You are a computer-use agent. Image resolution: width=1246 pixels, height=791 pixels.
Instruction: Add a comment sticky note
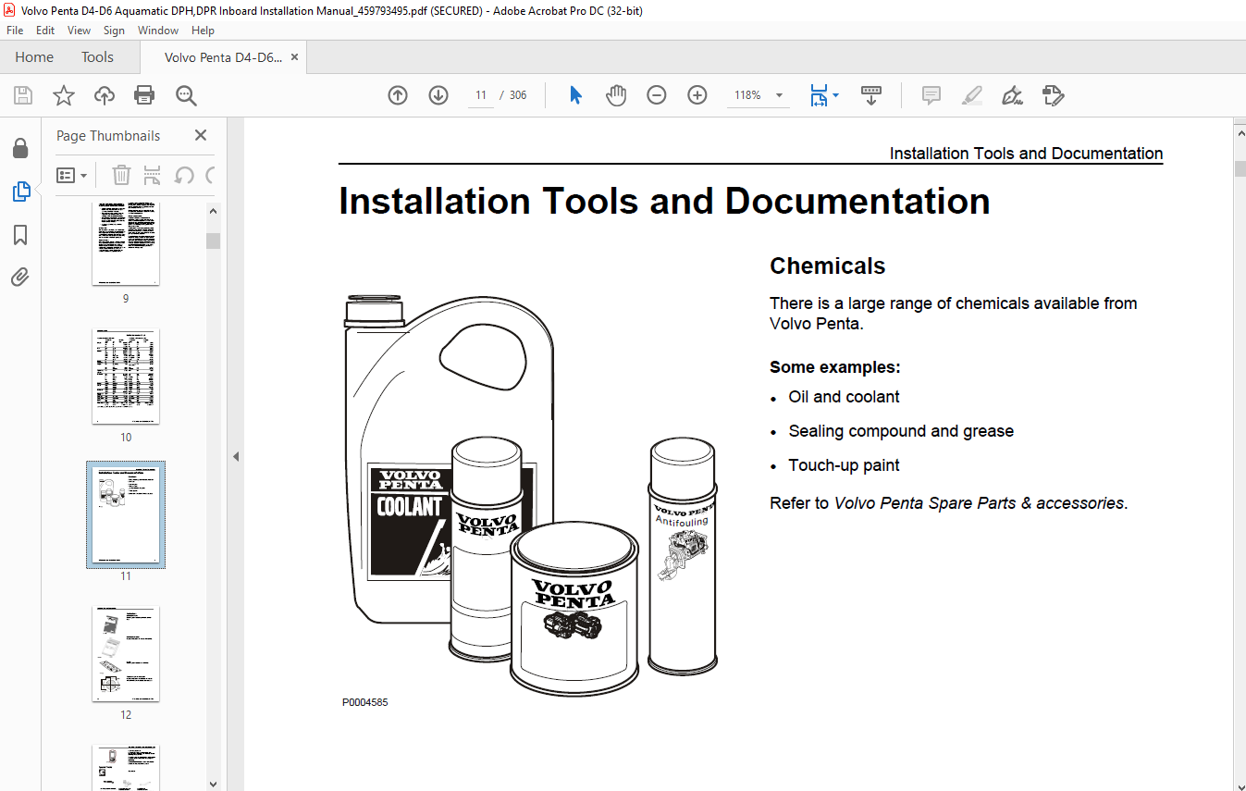[931, 95]
